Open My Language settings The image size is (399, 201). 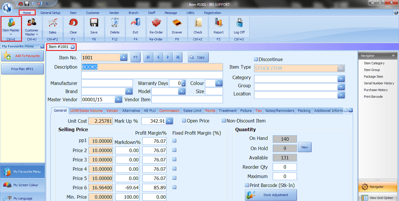tap(22, 198)
